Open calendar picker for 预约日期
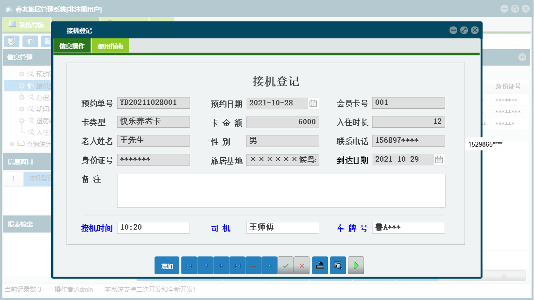This screenshot has height=300, width=534. tap(313, 103)
